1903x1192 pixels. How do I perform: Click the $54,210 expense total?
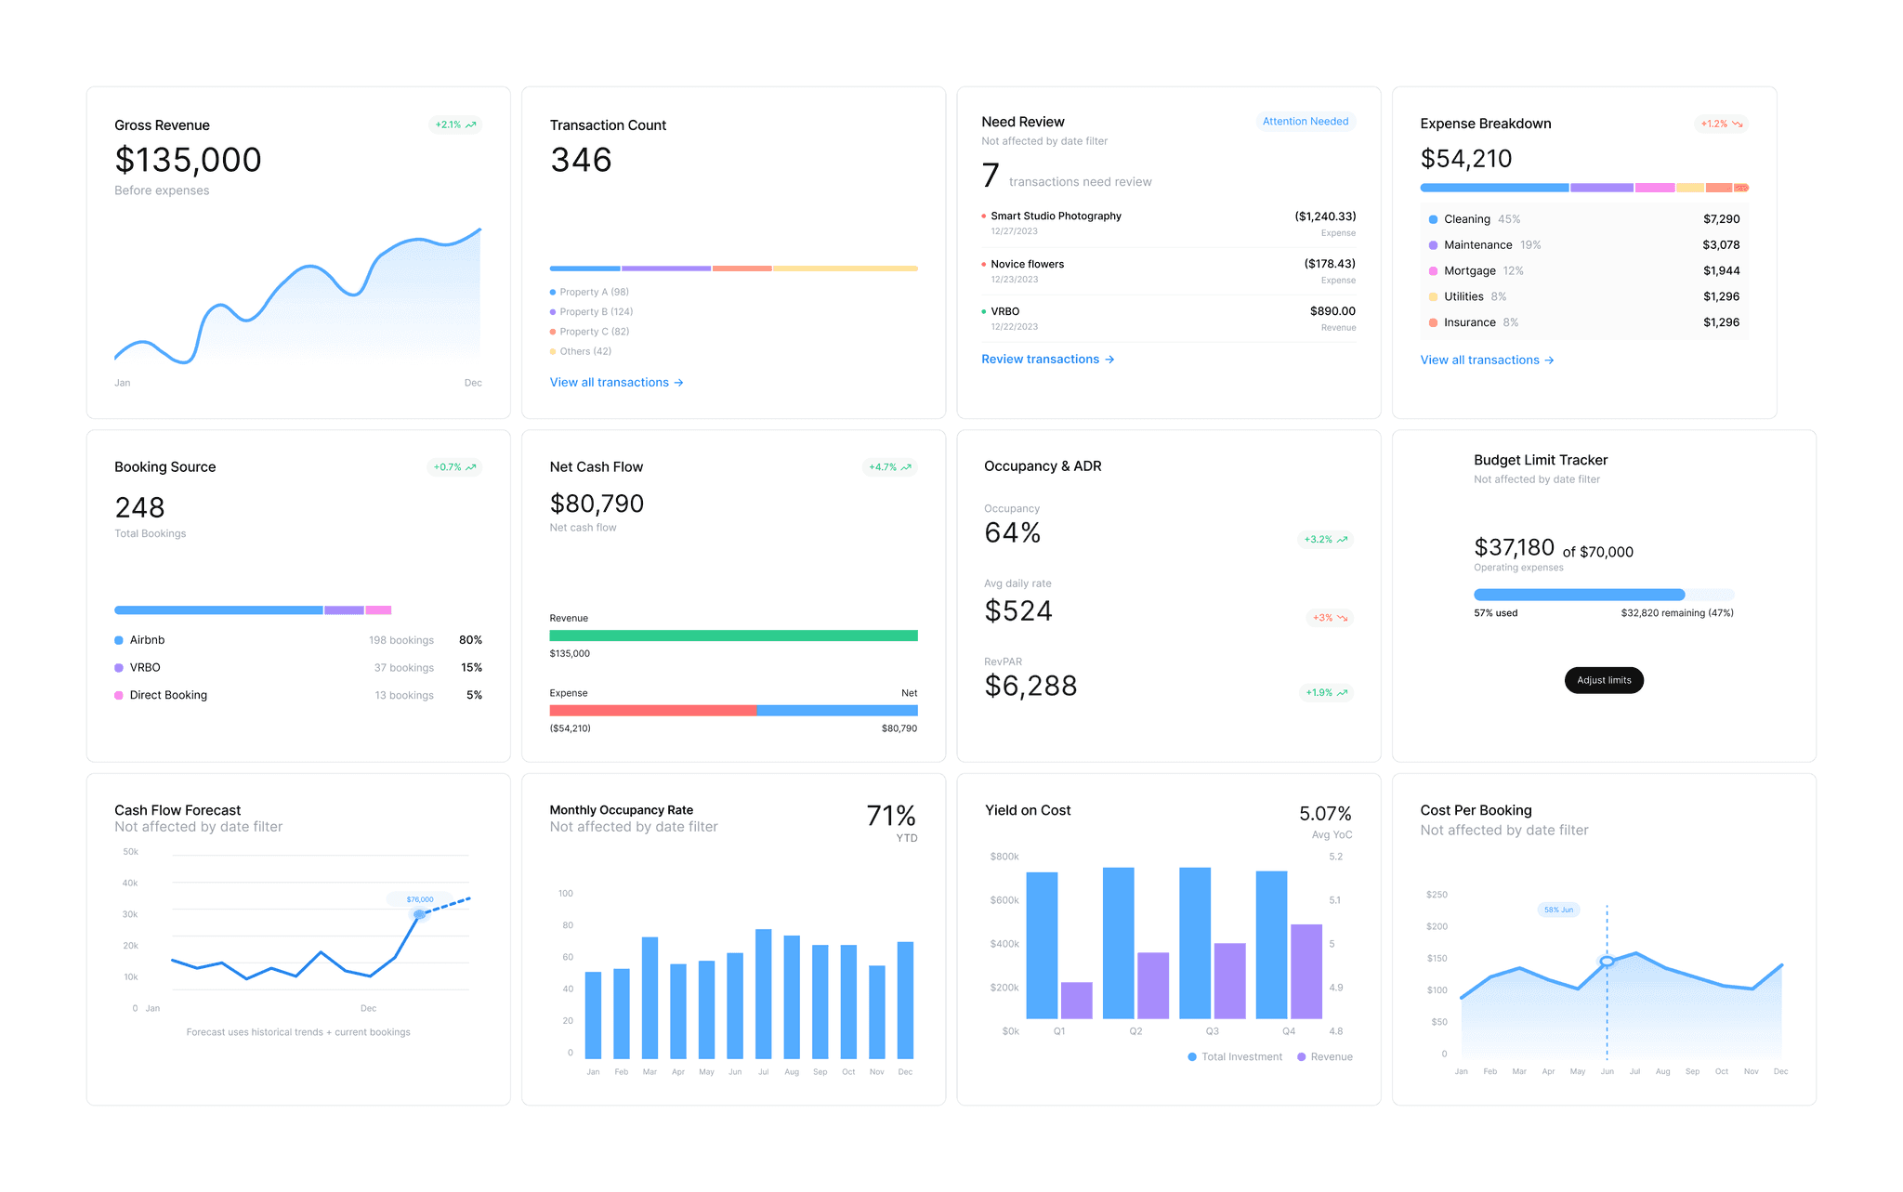pos(1466,159)
